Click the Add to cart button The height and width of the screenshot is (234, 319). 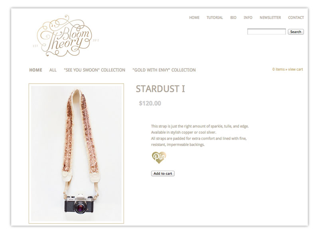tap(163, 174)
